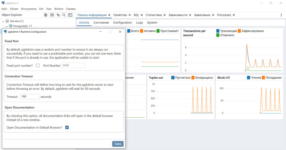
Task: Switch to the Зависимые tab
Action: (x=202, y=15)
